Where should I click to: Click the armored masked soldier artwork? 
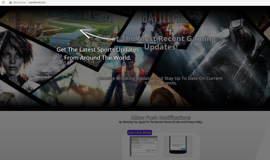[x=237, y=52]
